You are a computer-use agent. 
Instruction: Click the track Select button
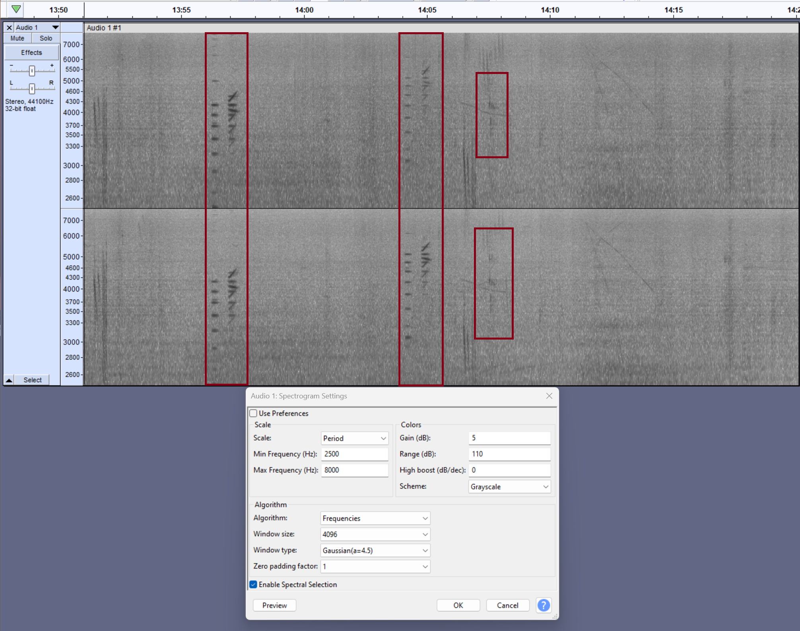[x=32, y=380]
